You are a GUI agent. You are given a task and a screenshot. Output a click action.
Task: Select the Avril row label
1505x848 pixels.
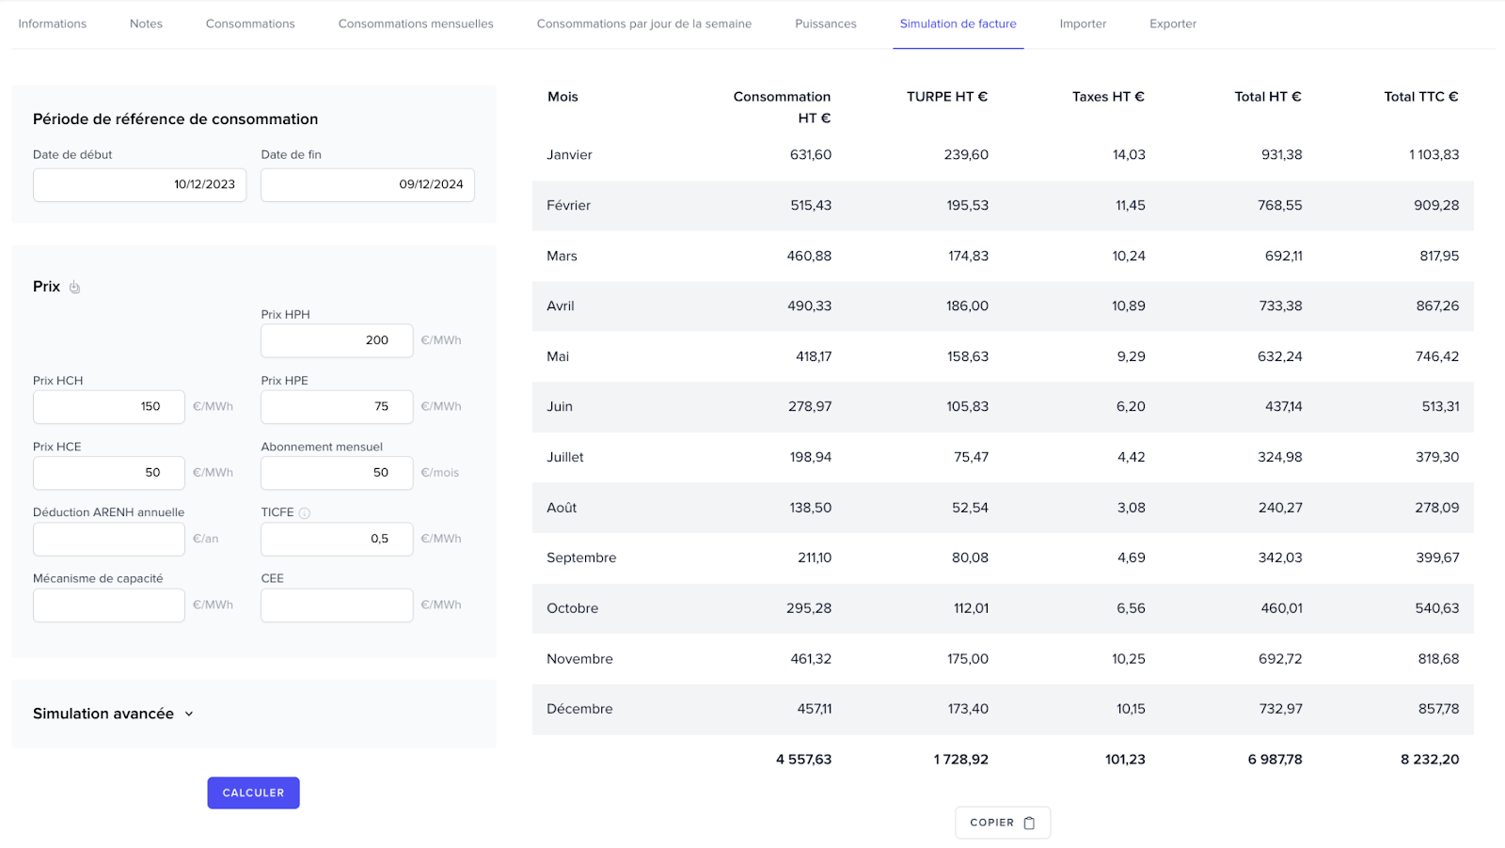click(561, 306)
